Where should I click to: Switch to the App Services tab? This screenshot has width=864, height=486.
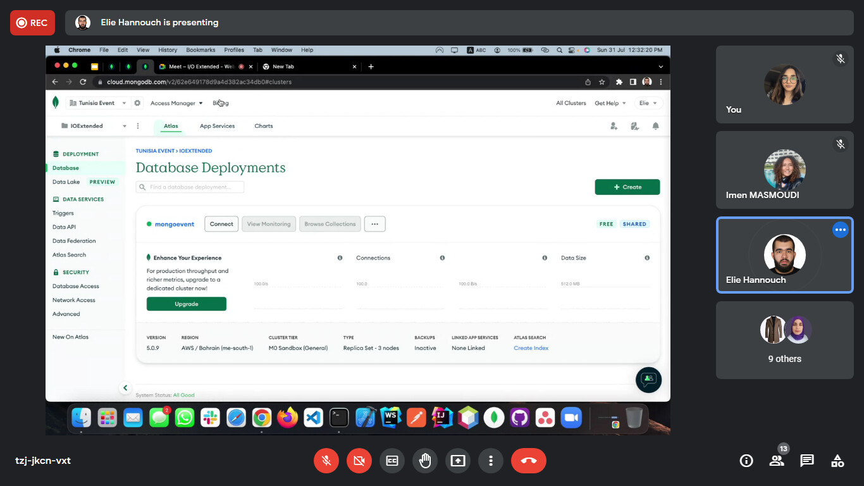[x=217, y=126]
